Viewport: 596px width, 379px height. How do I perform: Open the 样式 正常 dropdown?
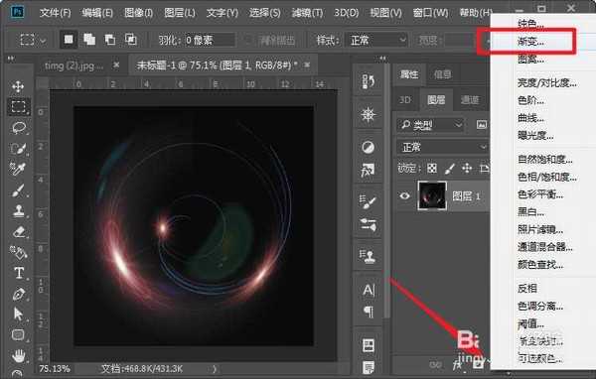[x=376, y=40]
